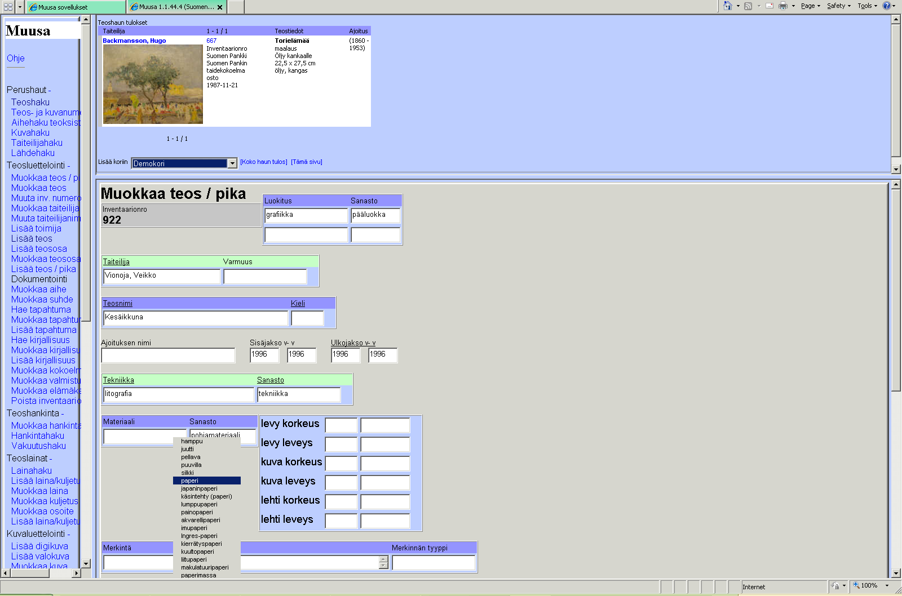Image resolution: width=902 pixels, height=596 pixels.
Task: Choose 'kierrätyspaperi' in the list
Action: tap(207, 544)
